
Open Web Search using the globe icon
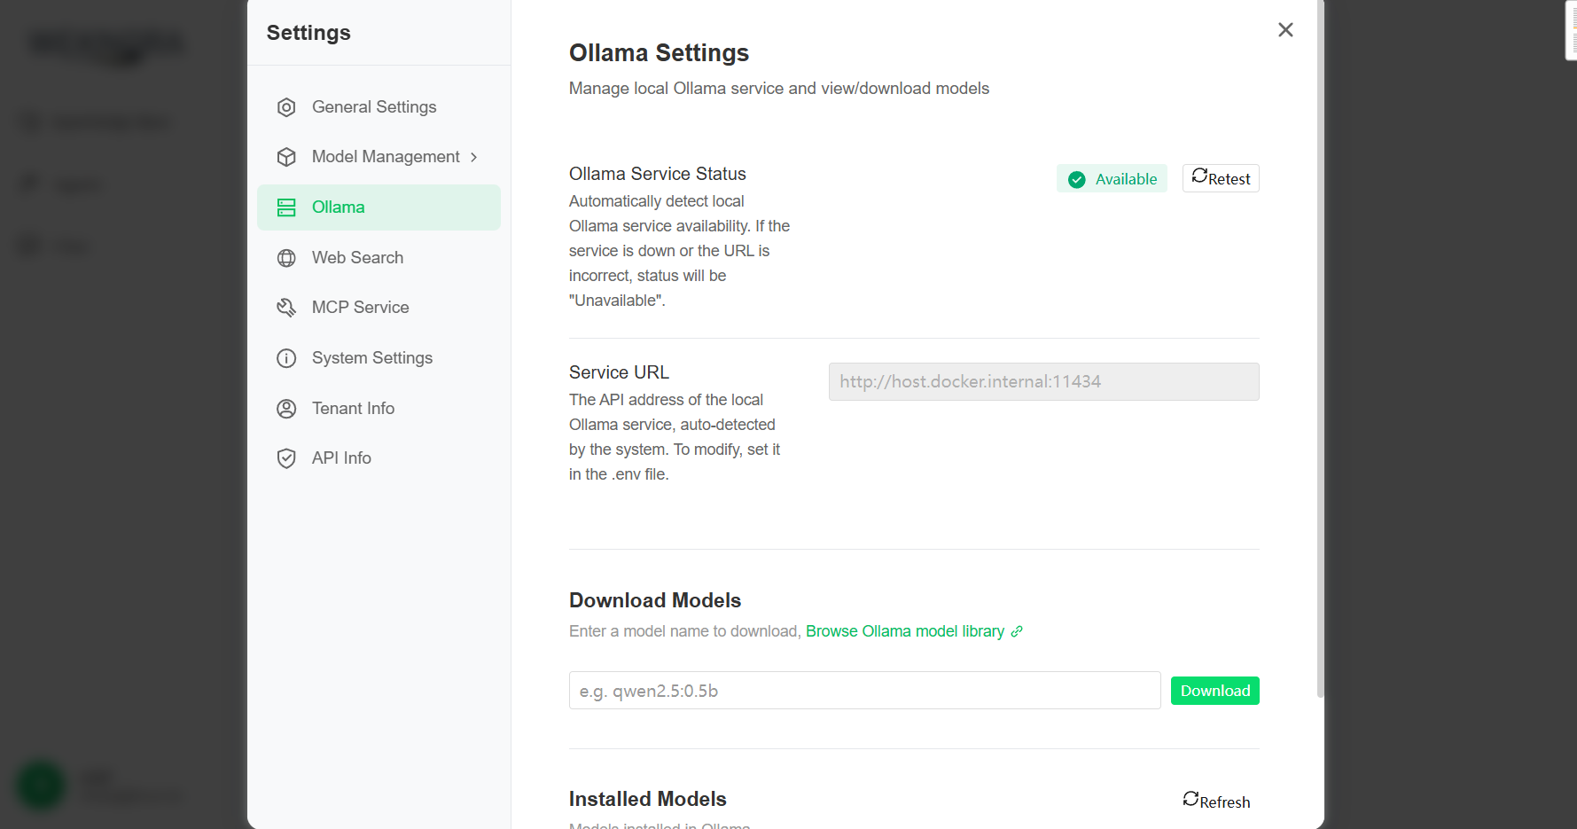click(286, 257)
